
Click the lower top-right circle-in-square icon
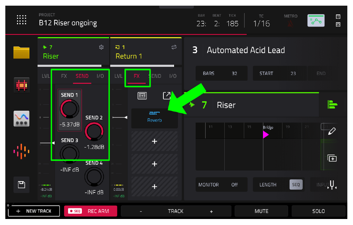point(338,24)
